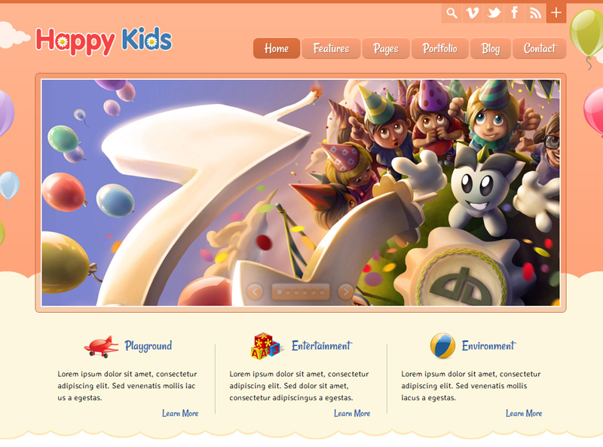Click the beach ball Environment icon
Screen dimensions: 603x447
coord(442,346)
